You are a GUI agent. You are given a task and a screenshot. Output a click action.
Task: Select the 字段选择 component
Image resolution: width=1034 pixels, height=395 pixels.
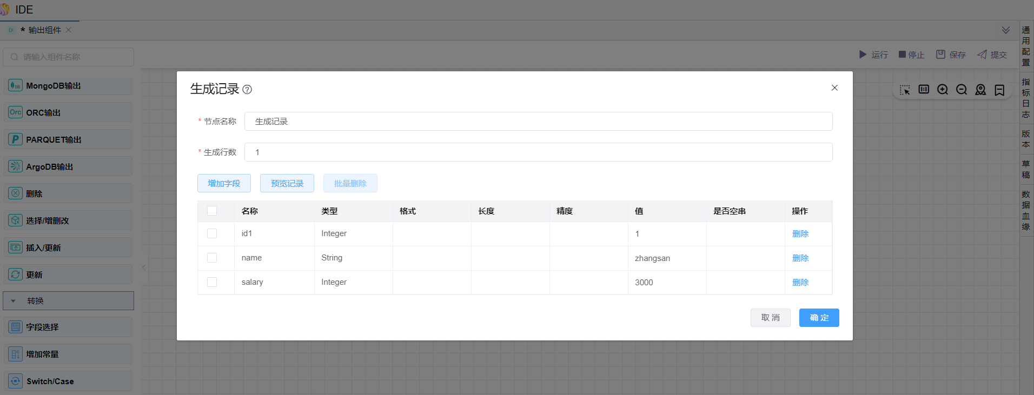pyautogui.click(x=68, y=327)
